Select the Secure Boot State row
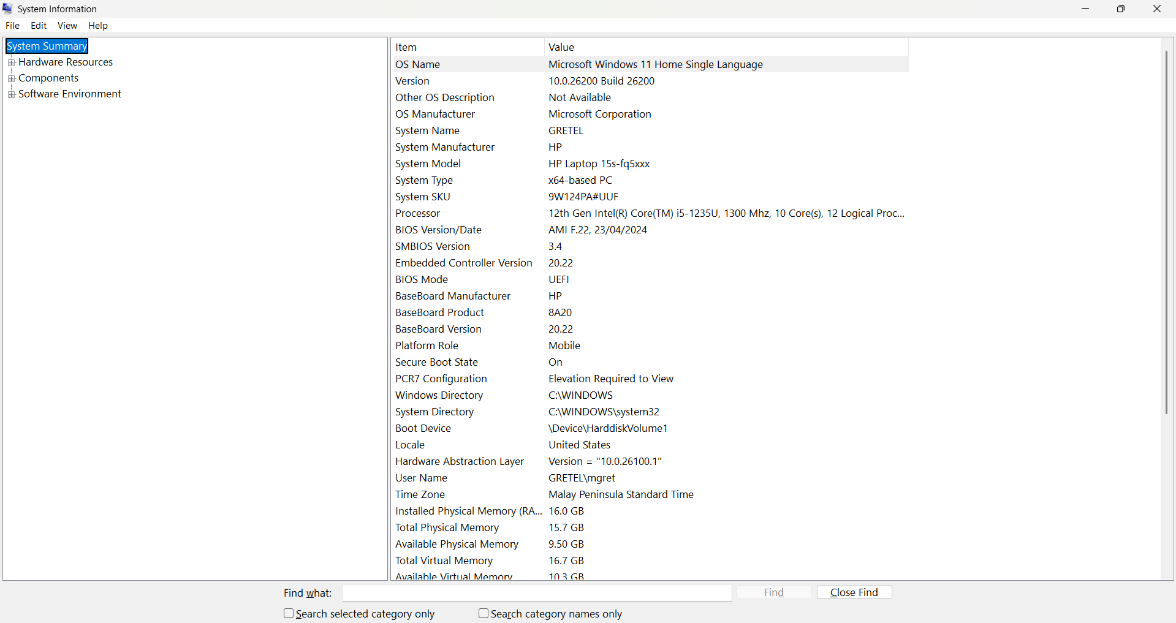This screenshot has height=623, width=1176. [x=650, y=362]
